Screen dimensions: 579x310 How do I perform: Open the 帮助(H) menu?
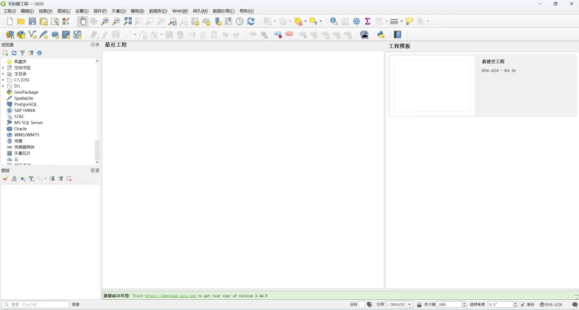(247, 11)
